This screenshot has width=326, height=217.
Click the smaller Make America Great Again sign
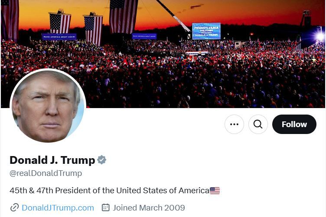(x=144, y=36)
